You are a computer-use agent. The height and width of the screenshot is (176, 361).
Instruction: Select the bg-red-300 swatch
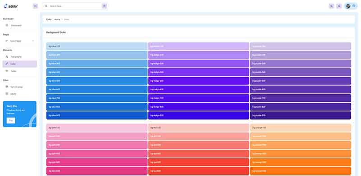[199, 145]
